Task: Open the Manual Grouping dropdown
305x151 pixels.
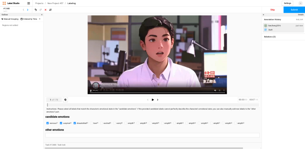Action: tap(10, 19)
